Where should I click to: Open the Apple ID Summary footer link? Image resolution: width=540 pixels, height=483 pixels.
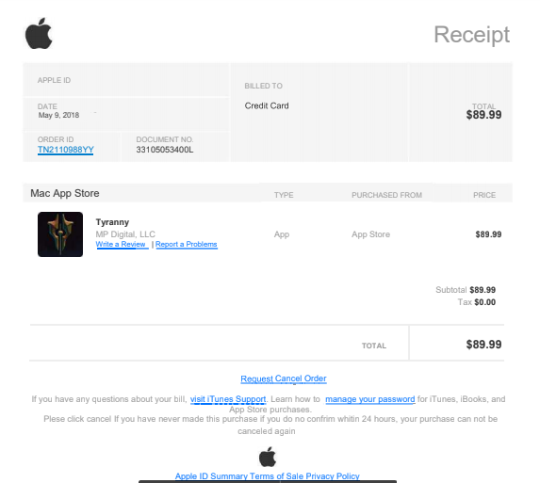(211, 476)
